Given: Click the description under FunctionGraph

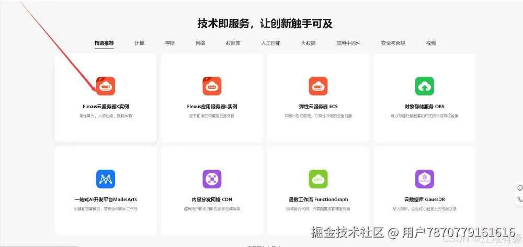Looking at the screenshot, I should pos(318,209).
